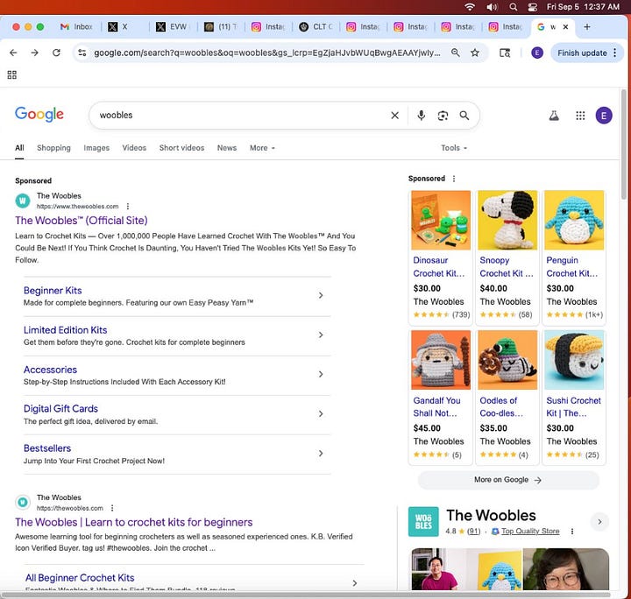The image size is (631, 599).
Task: Open The Woobles (Official Site) link
Action: [82, 221]
